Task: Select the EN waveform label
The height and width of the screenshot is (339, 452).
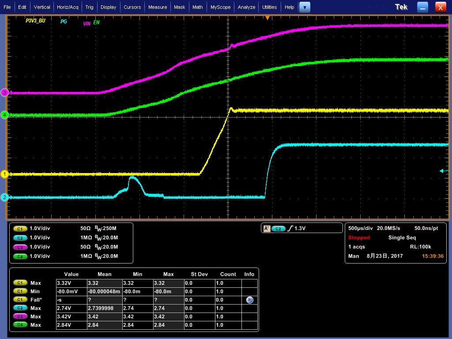Action: 96,23
